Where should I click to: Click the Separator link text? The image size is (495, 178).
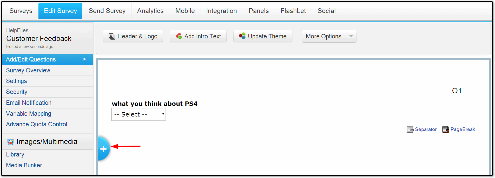(426, 129)
